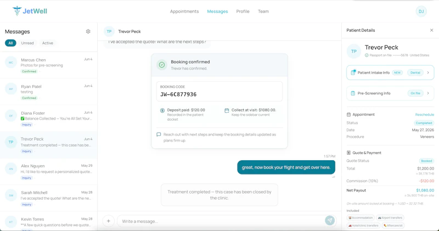Click the Accommodation included tag
This screenshot has height=231, width=439.
(x=361, y=218)
